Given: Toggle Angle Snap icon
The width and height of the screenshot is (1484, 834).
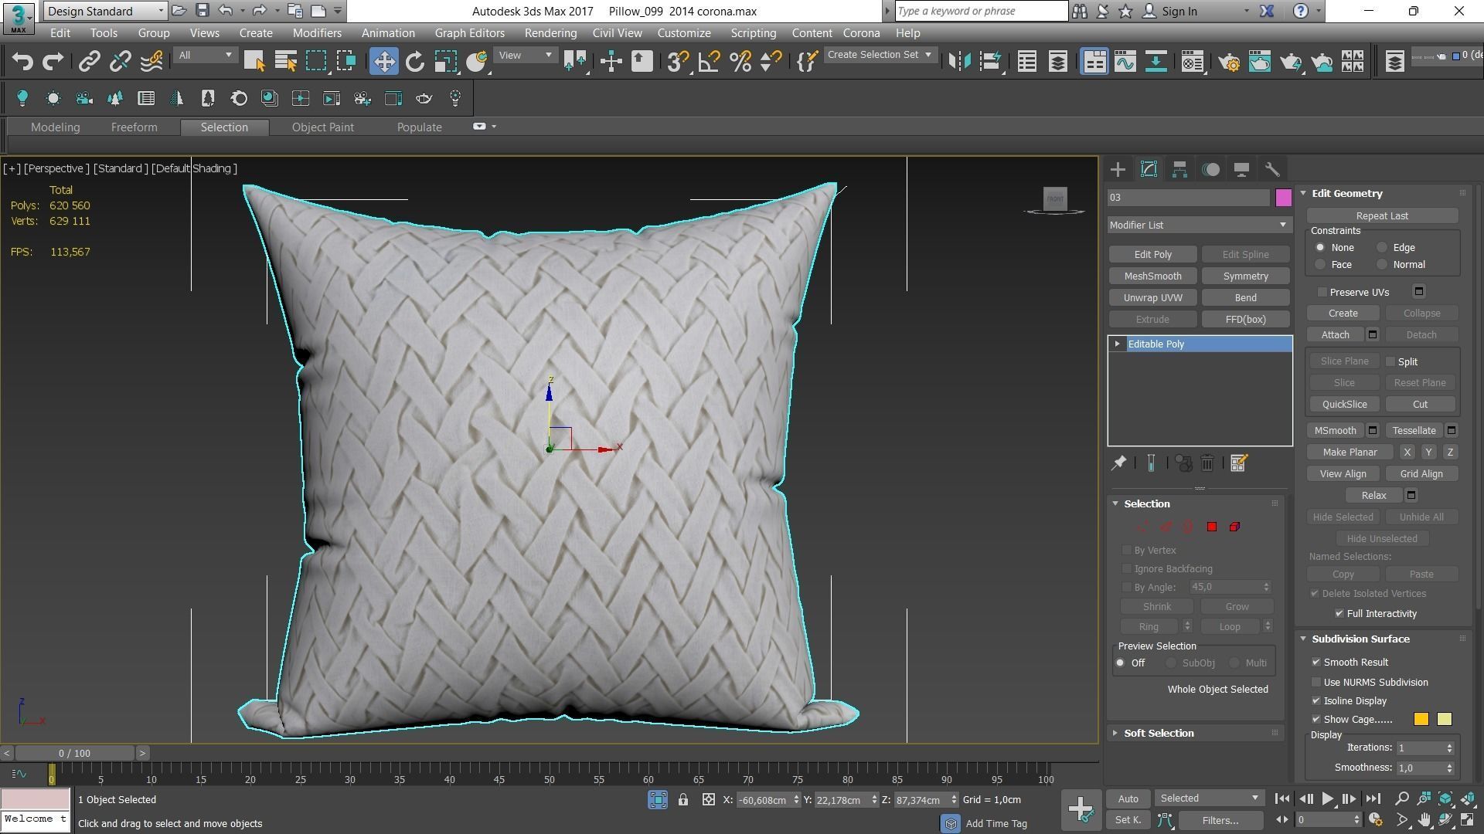Looking at the screenshot, I should 709,62.
